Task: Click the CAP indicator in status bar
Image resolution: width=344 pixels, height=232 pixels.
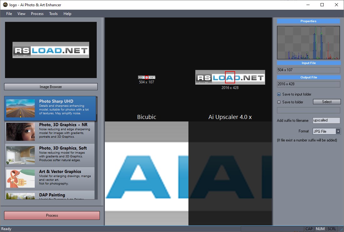Action: [x=309, y=229]
